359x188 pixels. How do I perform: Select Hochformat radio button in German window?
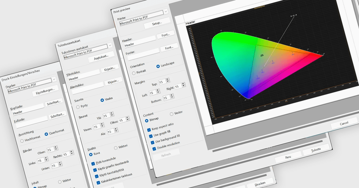(x=22, y=141)
